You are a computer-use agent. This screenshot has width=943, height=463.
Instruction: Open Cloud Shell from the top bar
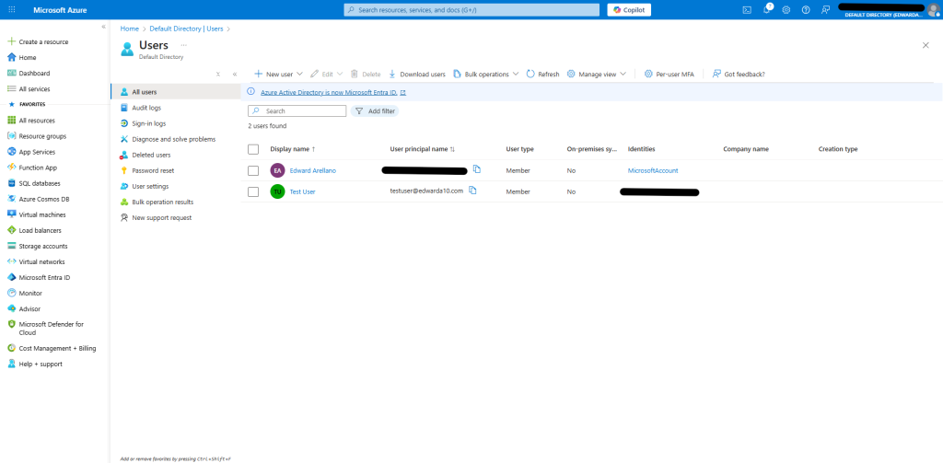point(747,9)
